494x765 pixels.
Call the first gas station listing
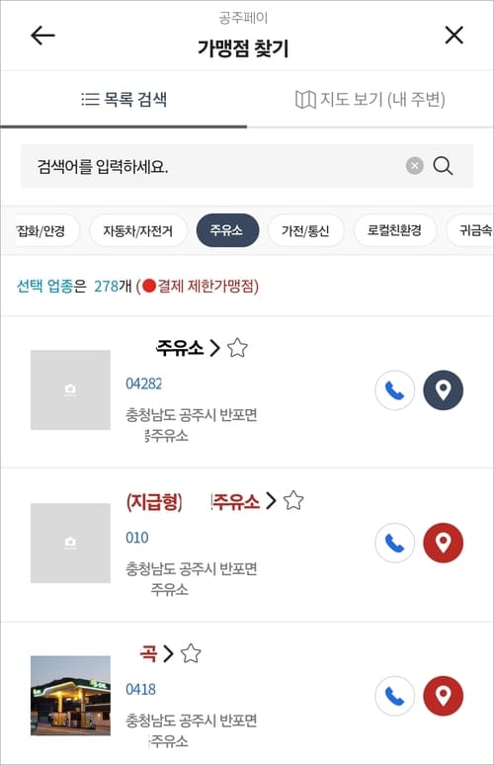click(395, 390)
